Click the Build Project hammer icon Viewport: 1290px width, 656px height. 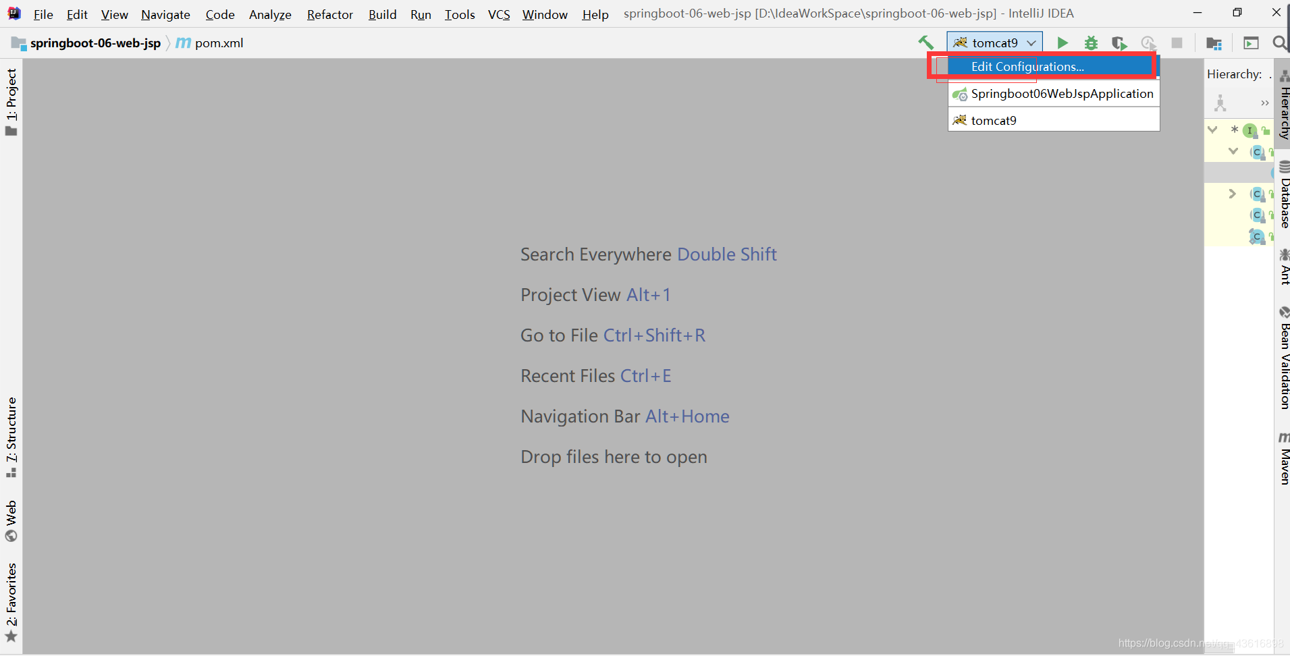(x=925, y=43)
